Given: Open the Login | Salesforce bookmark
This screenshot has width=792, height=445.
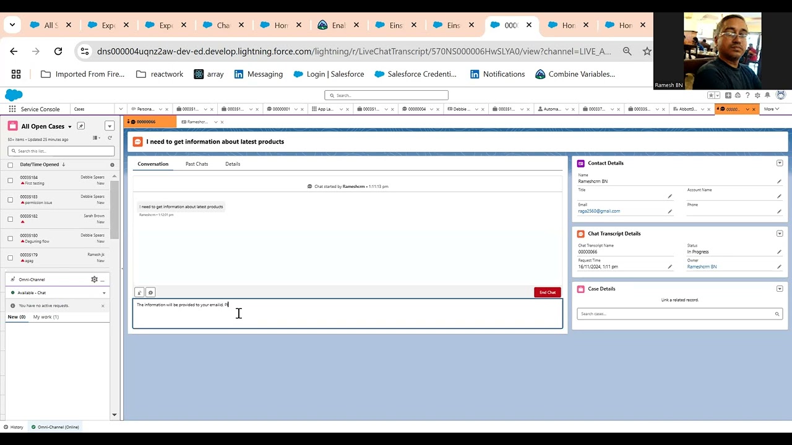Looking at the screenshot, I should point(329,74).
